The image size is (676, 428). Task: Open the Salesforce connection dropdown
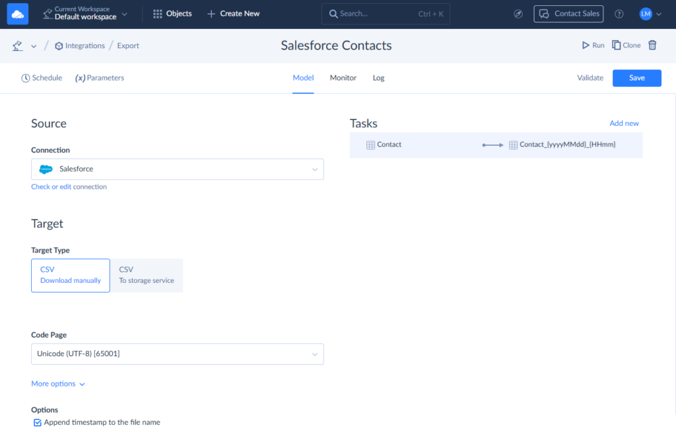pyautogui.click(x=177, y=169)
